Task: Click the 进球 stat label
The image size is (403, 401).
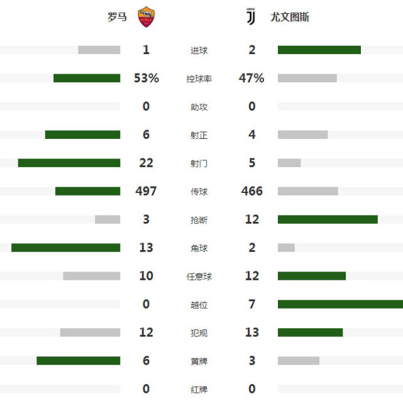Action: click(x=199, y=50)
